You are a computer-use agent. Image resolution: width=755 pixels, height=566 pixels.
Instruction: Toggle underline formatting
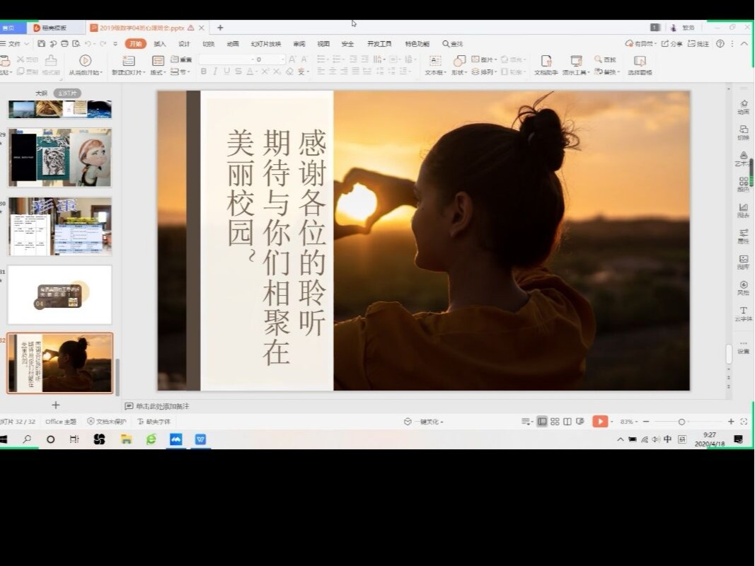click(x=226, y=71)
